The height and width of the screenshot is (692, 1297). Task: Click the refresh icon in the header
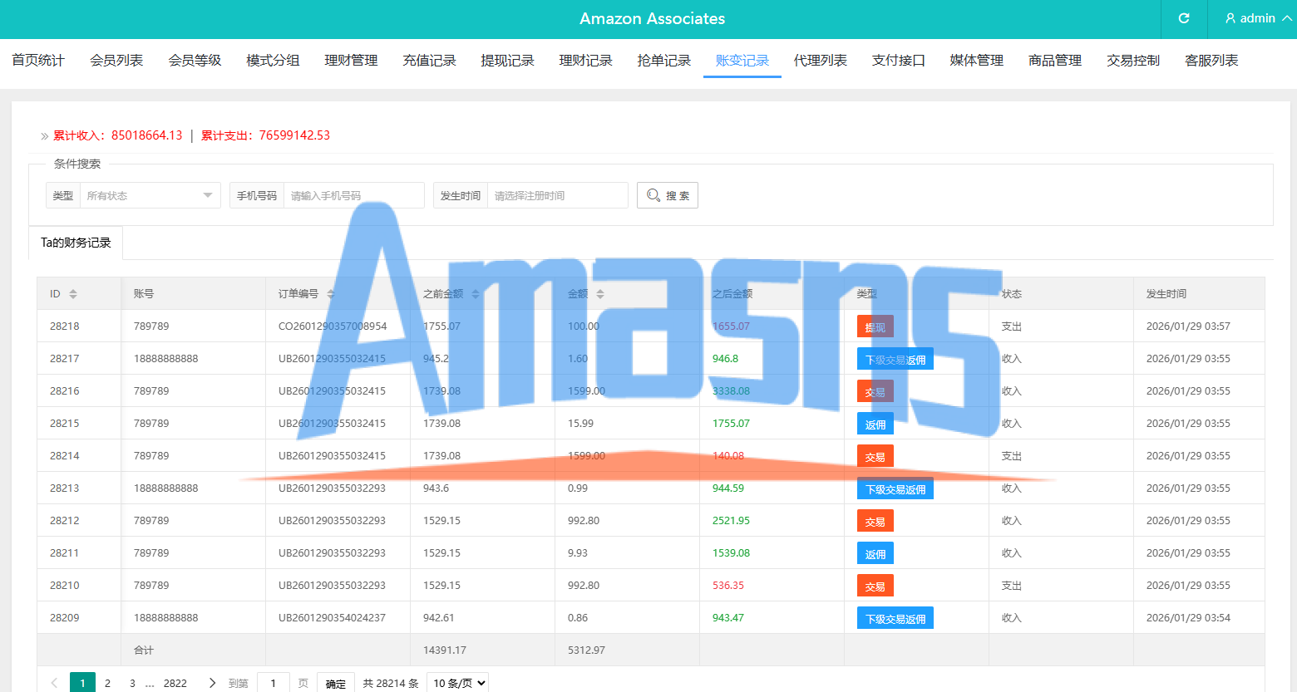(x=1184, y=18)
